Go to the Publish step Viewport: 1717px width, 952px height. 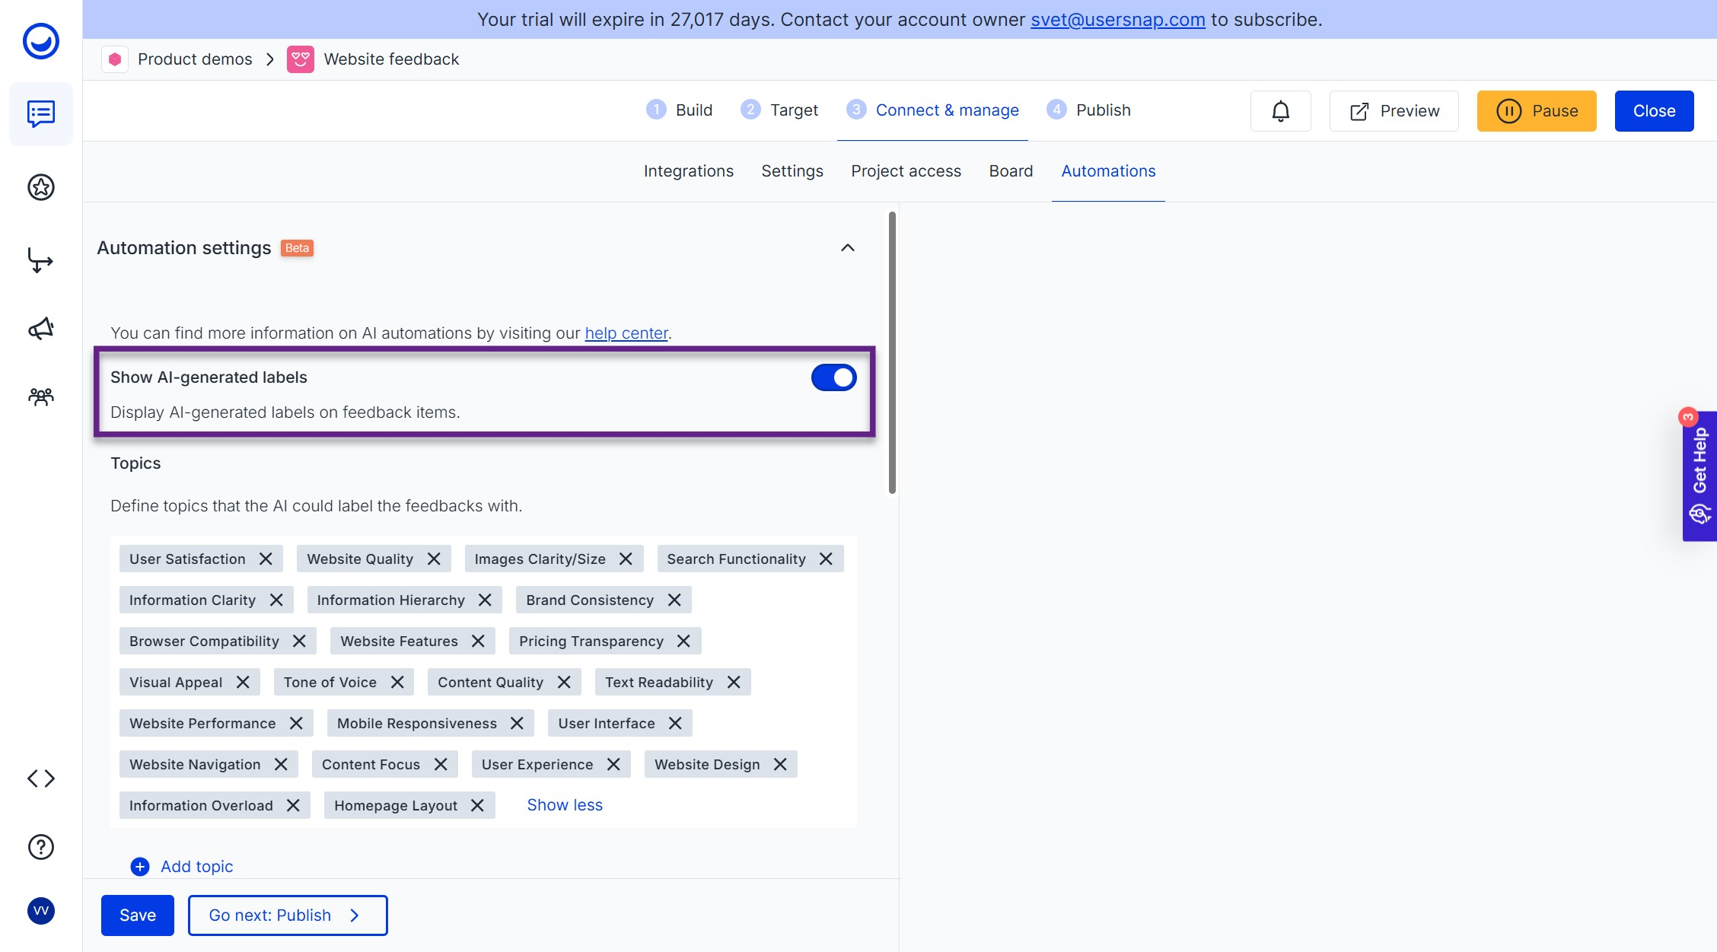1089,110
